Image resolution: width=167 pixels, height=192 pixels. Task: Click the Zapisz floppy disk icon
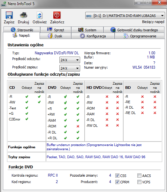click(9, 15)
